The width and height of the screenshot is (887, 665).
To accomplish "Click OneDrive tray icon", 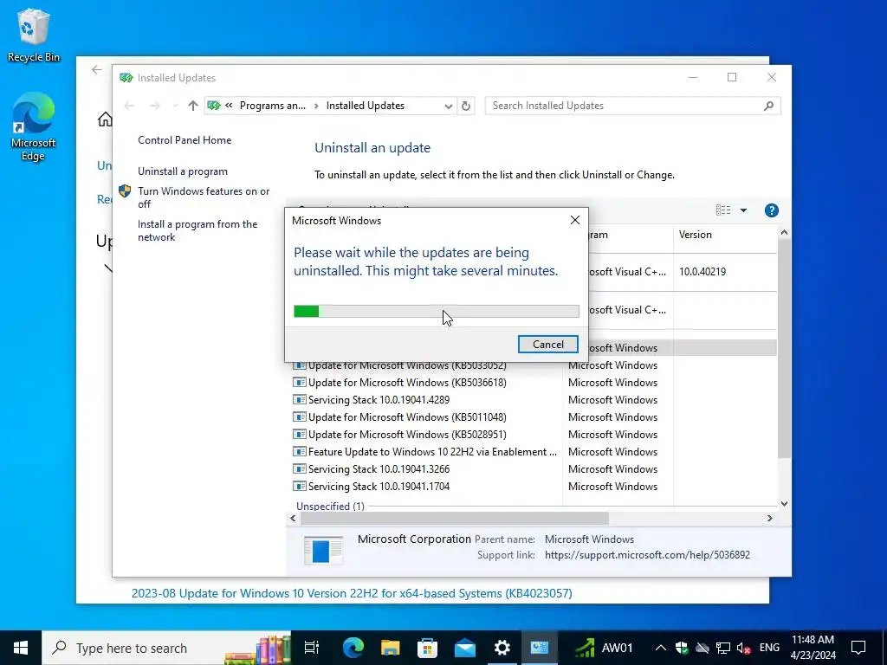I will point(702,648).
